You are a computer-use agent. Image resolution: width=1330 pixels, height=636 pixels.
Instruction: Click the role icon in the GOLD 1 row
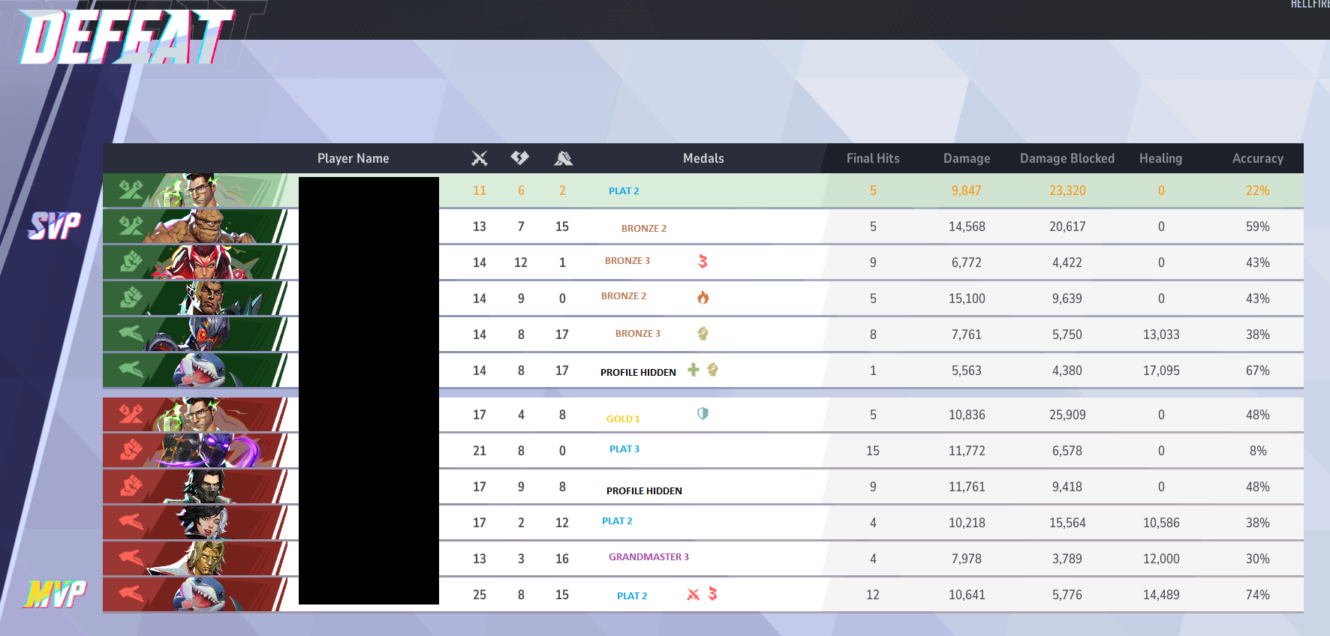[x=131, y=414]
